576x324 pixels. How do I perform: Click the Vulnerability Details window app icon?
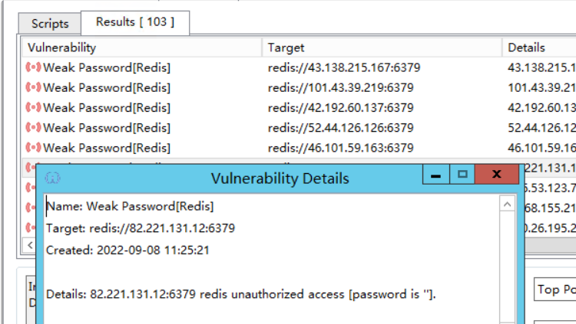tap(52, 178)
